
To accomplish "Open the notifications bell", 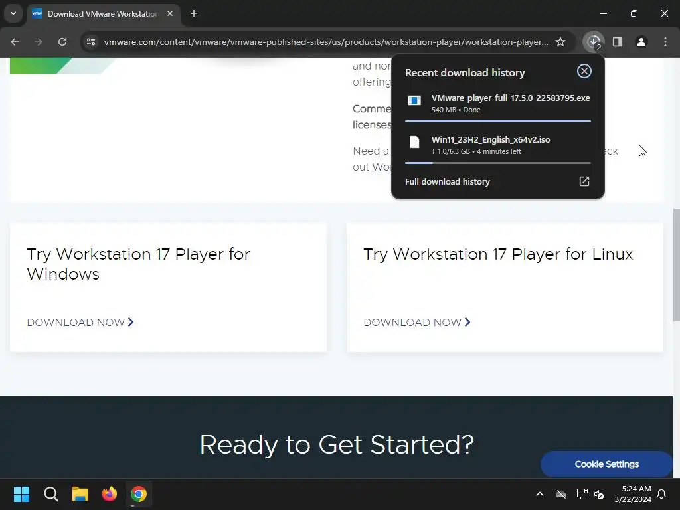I will tap(662, 494).
